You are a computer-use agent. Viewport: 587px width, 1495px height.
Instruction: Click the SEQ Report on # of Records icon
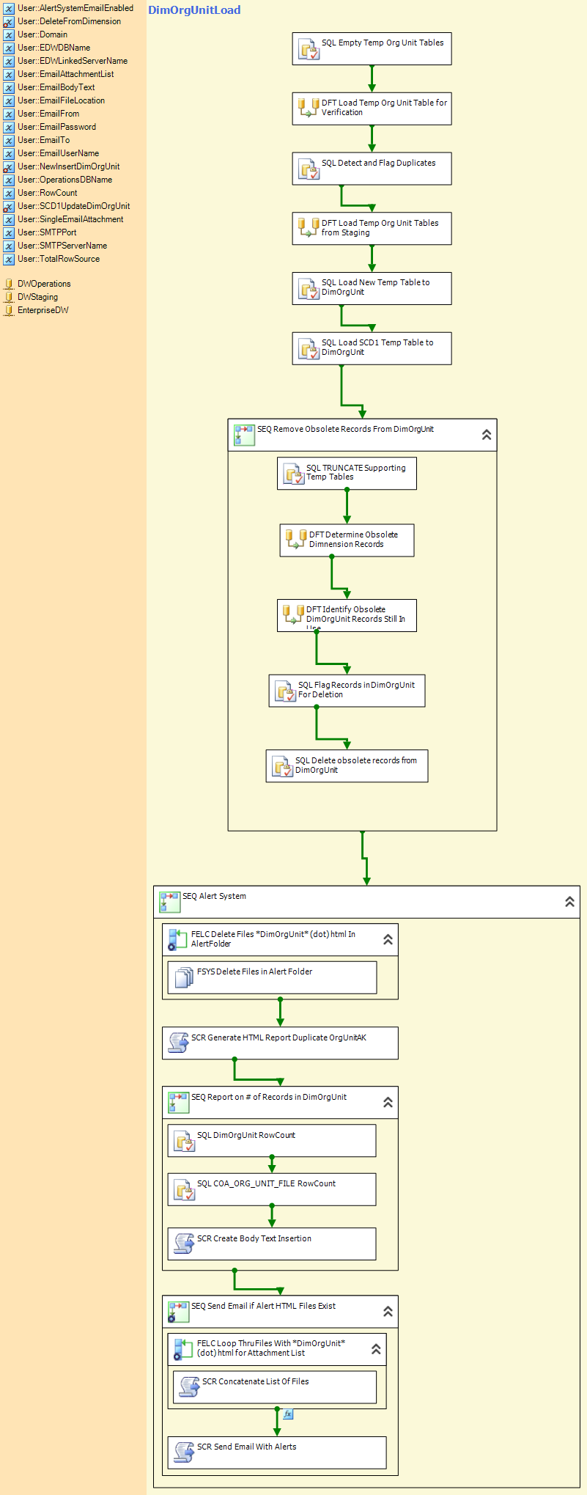[x=178, y=1103]
